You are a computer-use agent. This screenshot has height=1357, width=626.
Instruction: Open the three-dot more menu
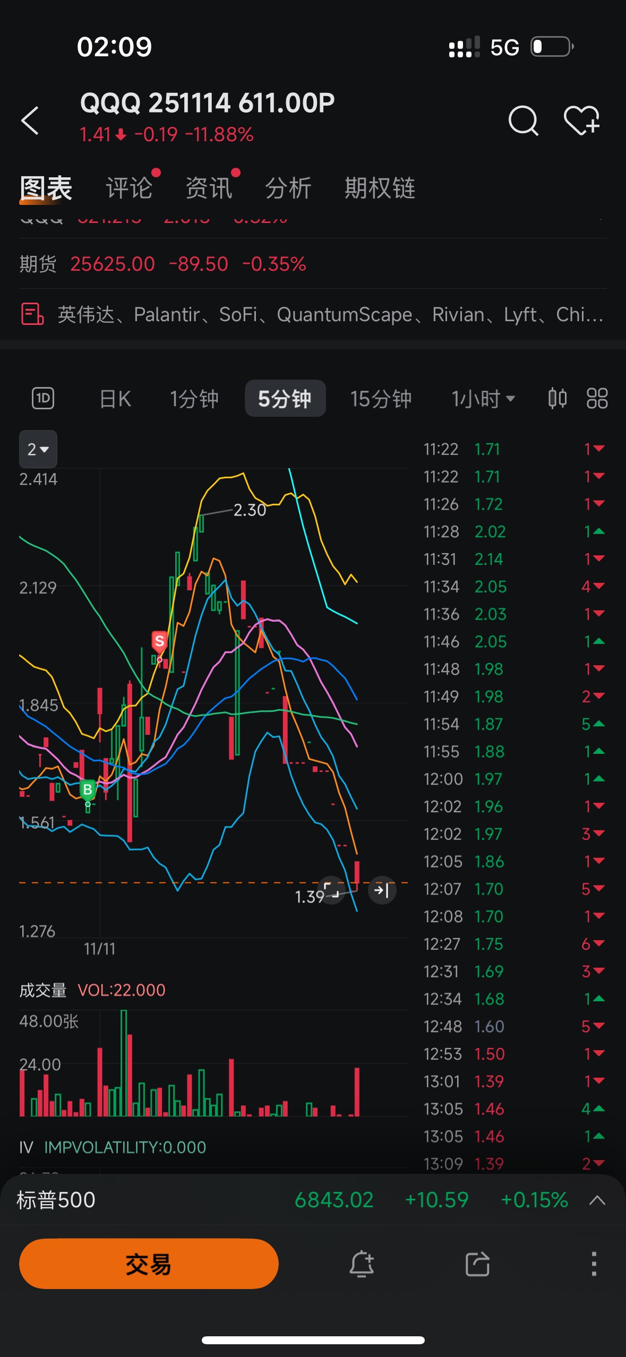point(594,1264)
